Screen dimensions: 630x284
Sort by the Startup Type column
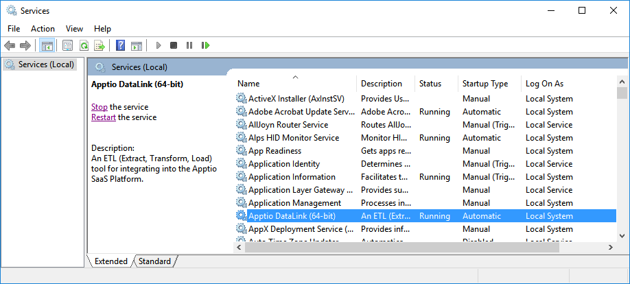click(x=485, y=84)
